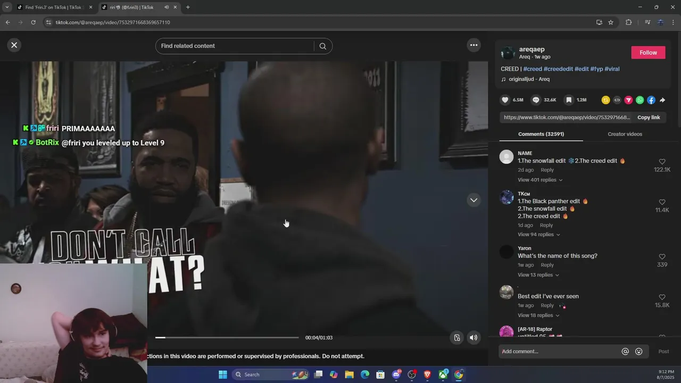Viewport: 681px width, 383px height.
Task: Click search magnifier in Find related content
Action: [x=322, y=46]
